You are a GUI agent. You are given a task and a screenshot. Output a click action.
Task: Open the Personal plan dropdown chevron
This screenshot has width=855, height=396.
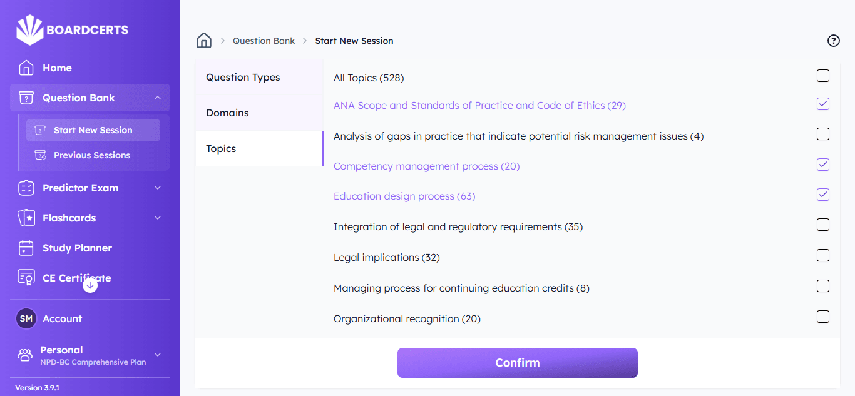point(158,355)
